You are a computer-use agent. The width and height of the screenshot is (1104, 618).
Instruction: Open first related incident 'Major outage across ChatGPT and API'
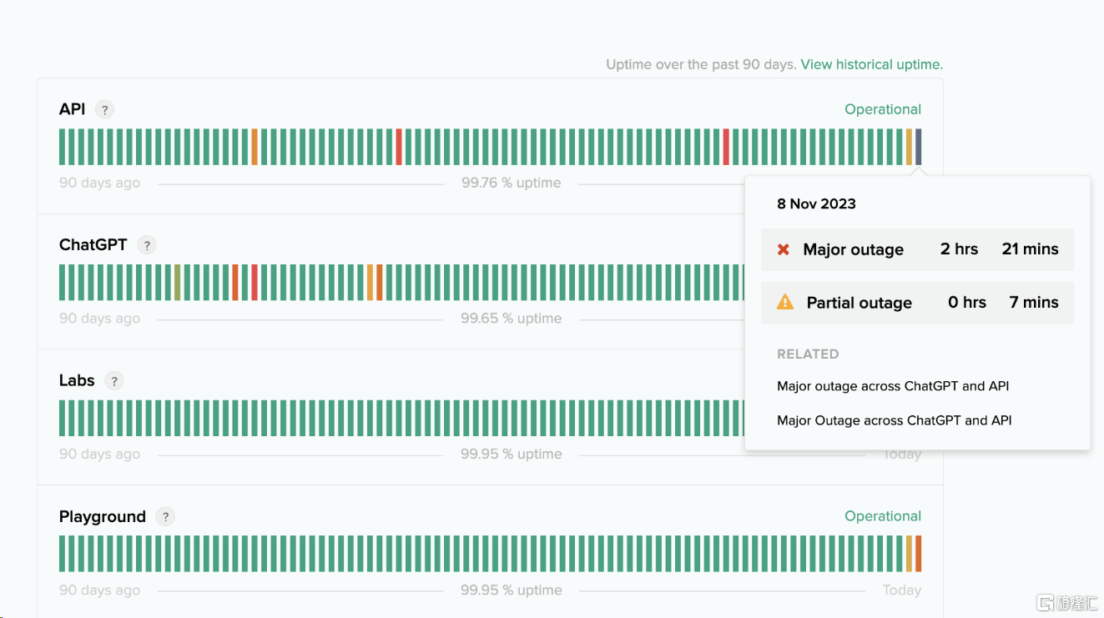[893, 386]
